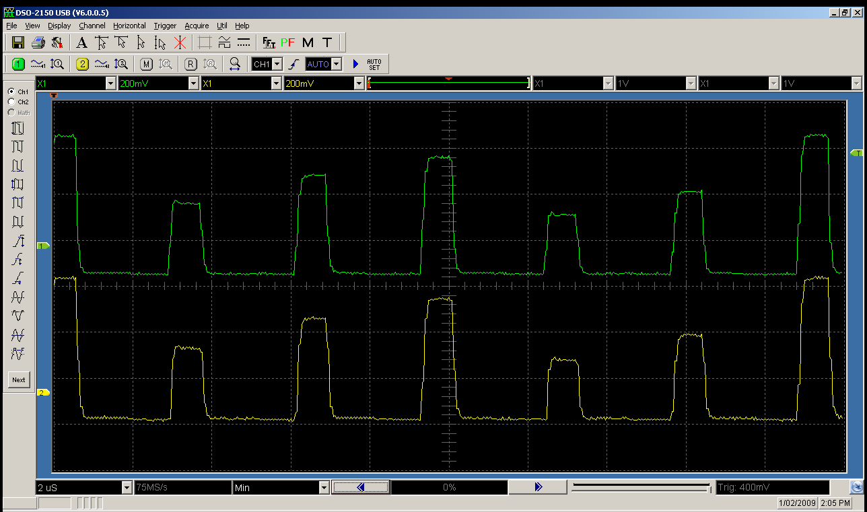867x512 pixels.
Task: Click the left arrow position button
Action: coord(361,487)
